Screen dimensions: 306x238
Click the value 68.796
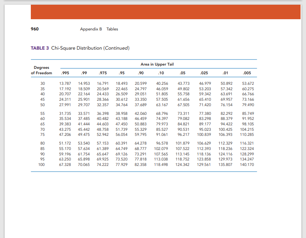(x=162, y=113)
